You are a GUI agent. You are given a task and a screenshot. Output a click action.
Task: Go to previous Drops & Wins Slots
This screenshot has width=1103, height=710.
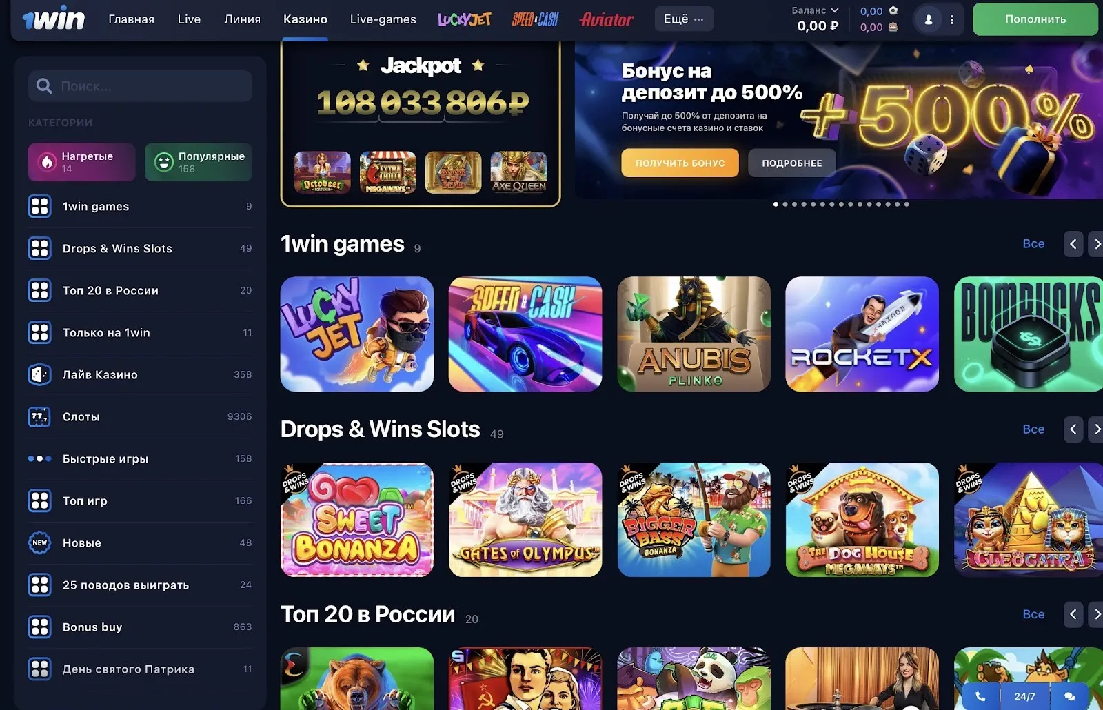coord(1073,429)
